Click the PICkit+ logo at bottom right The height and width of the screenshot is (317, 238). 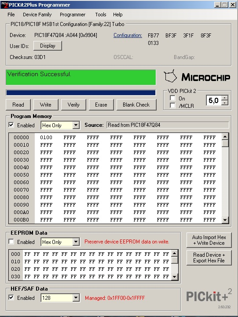[209, 295]
